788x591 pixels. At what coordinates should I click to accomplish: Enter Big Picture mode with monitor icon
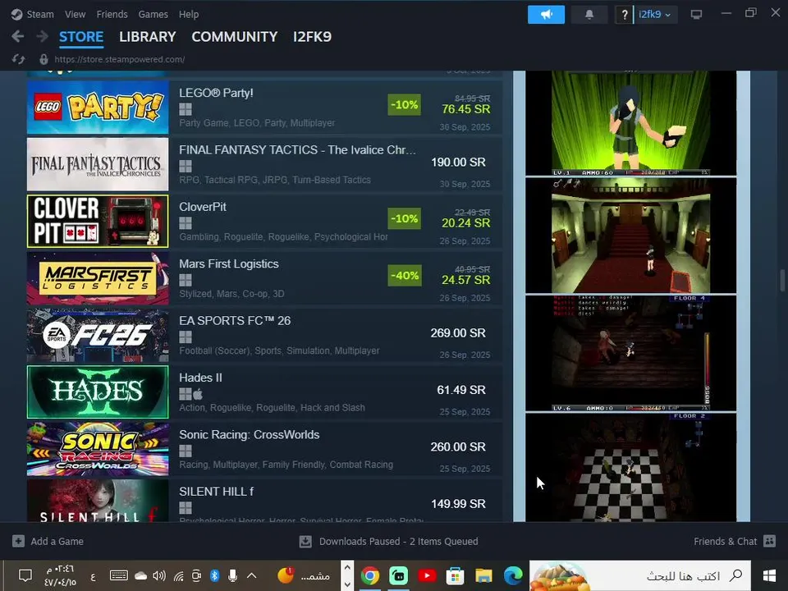696,15
